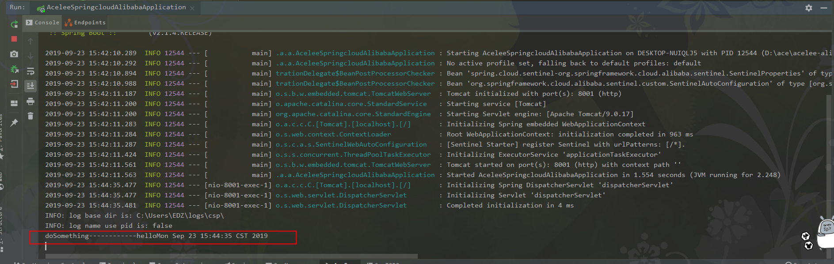
Task: Click timestamp '2019-09-23 15:42:10.289'
Action: tap(91, 53)
